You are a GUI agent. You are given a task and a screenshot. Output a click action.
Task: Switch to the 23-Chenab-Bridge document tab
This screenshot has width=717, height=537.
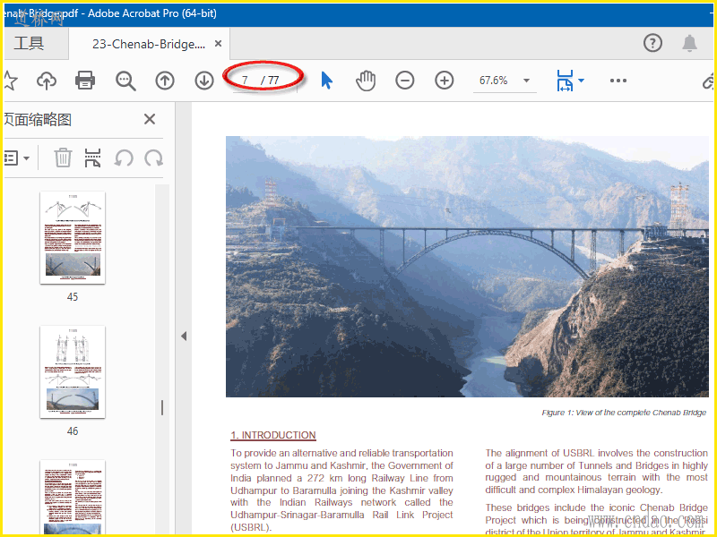click(x=149, y=44)
